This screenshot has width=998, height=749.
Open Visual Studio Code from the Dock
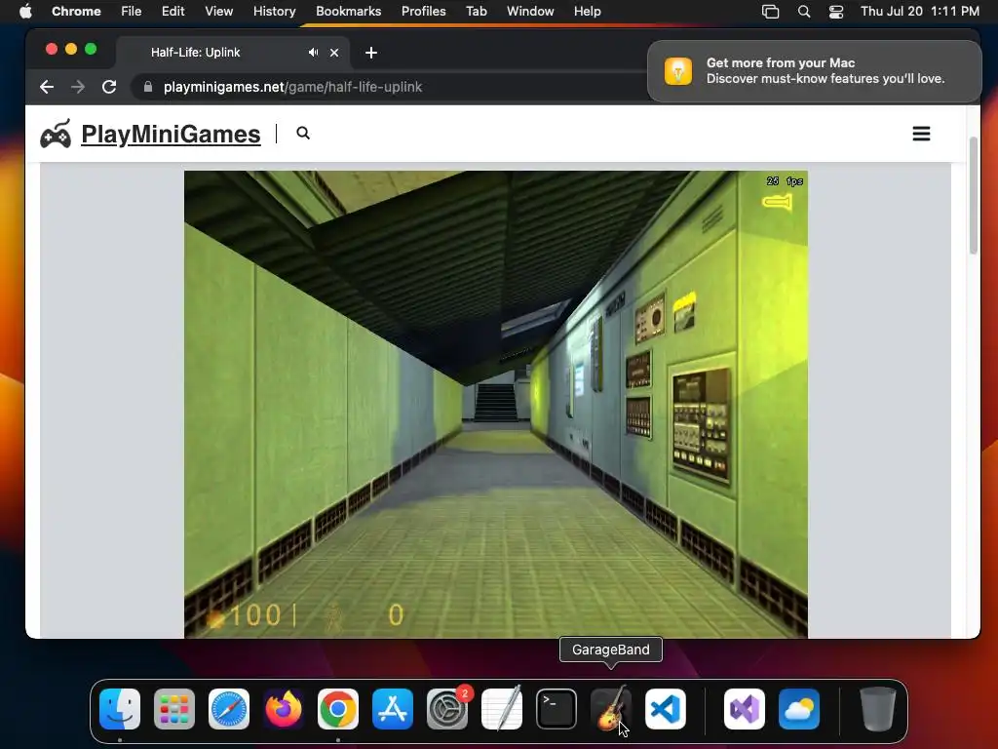pyautogui.click(x=665, y=709)
